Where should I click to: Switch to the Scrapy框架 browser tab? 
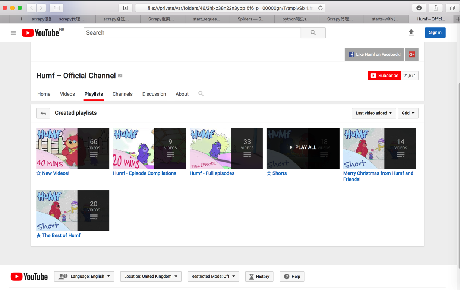click(x=163, y=19)
